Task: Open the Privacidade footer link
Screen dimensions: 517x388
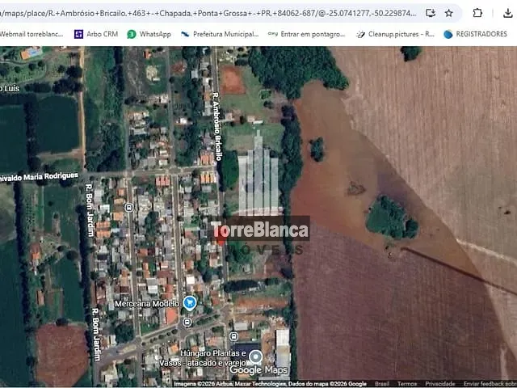Action: [440, 384]
